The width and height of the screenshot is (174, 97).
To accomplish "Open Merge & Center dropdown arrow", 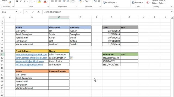I will pyautogui.click(x=76, y=1).
